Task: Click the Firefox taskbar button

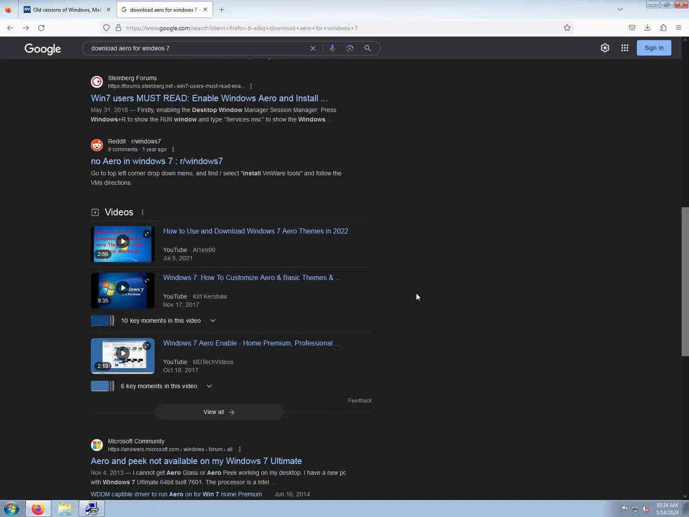Action: 38,509
